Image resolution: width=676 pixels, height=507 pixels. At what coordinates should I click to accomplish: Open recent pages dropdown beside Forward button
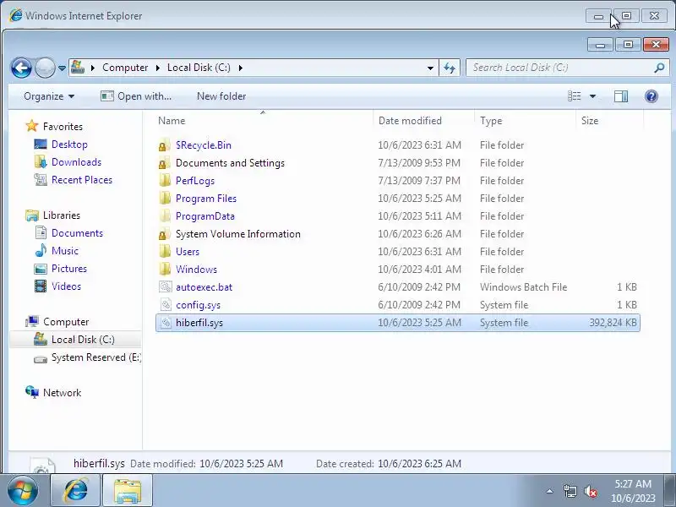point(62,68)
